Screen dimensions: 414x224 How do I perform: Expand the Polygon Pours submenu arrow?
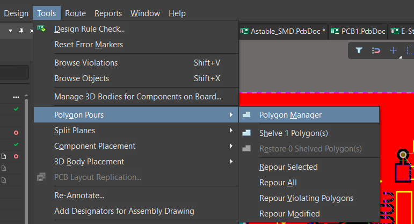[x=231, y=114]
